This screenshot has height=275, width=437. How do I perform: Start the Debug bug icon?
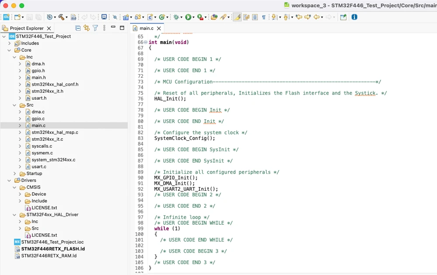(176, 17)
